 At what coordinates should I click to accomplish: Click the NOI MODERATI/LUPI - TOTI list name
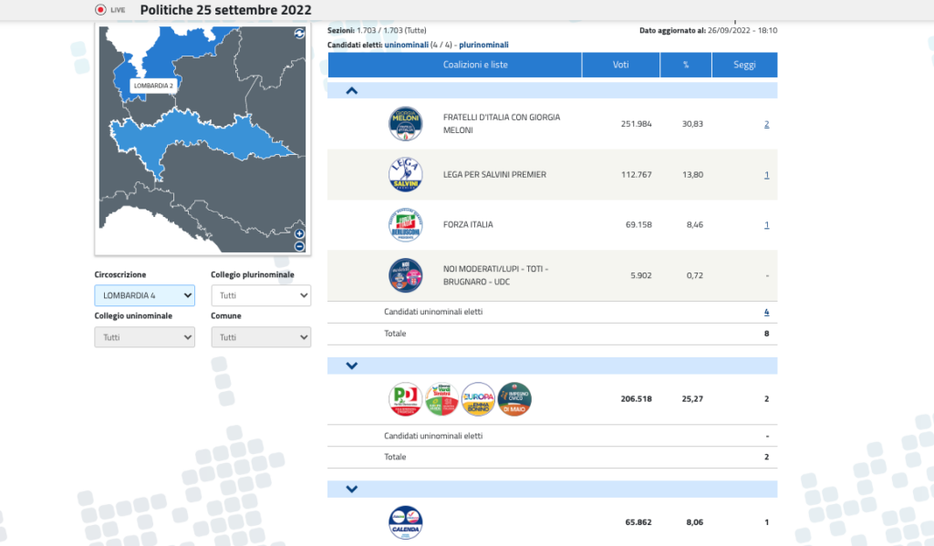tap(495, 275)
